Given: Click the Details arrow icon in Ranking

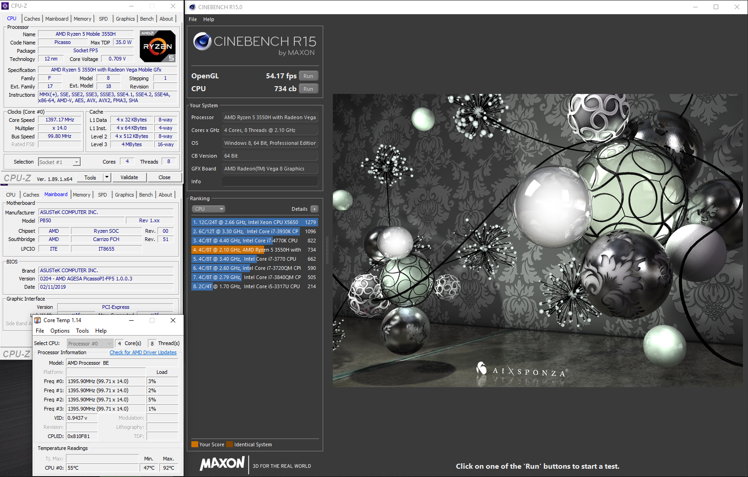Looking at the screenshot, I should tap(314, 209).
